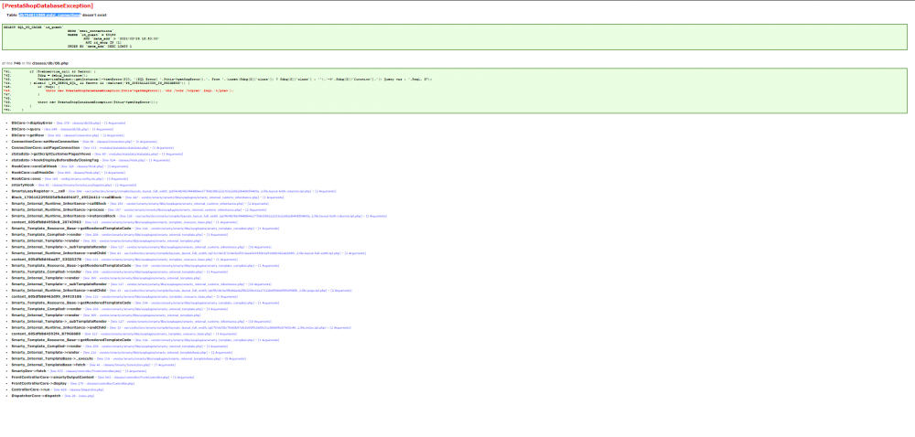Expand Arguments for Smarty_Internal_TemplateBase->_execute
Screen dimensions: 915x437
pyautogui.click(x=234, y=358)
